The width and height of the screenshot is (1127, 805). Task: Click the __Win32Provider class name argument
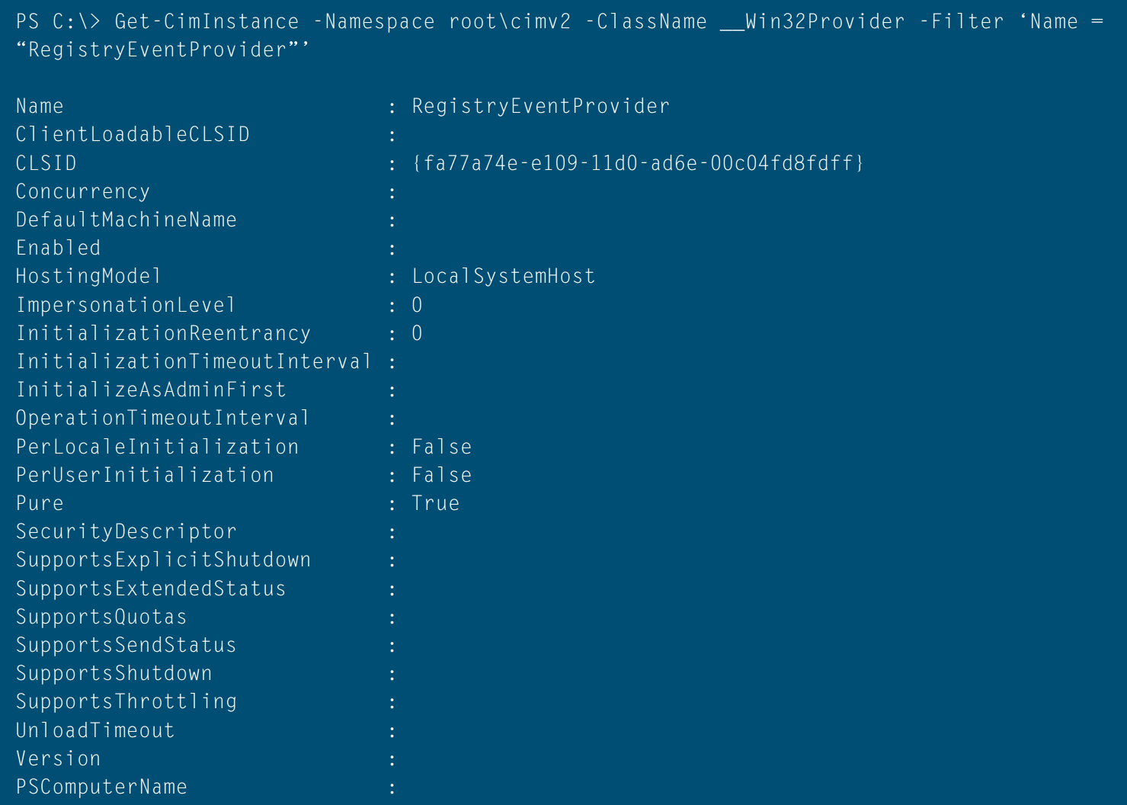tap(812, 21)
